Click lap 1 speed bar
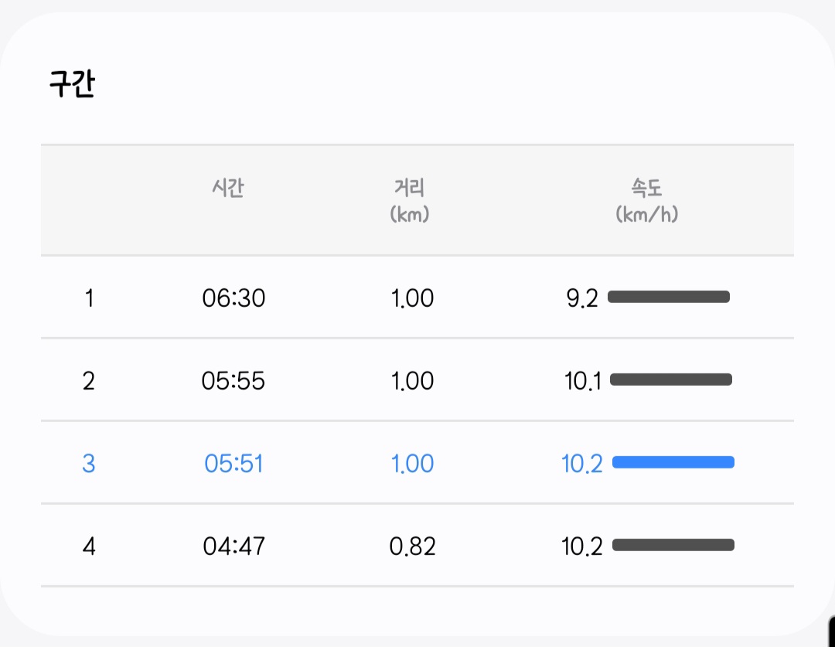This screenshot has height=647, width=835. 669,297
